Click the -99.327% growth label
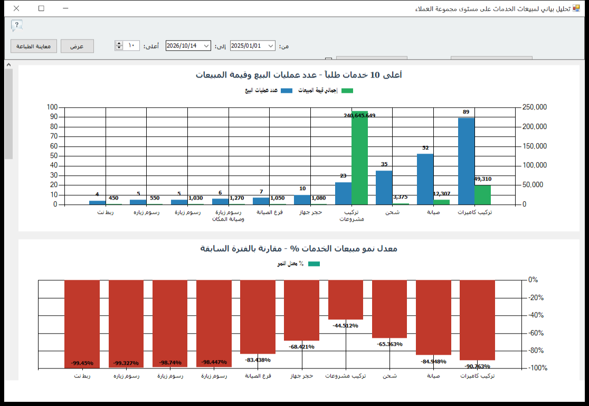Viewport: 589px width, 406px height. tap(126, 363)
